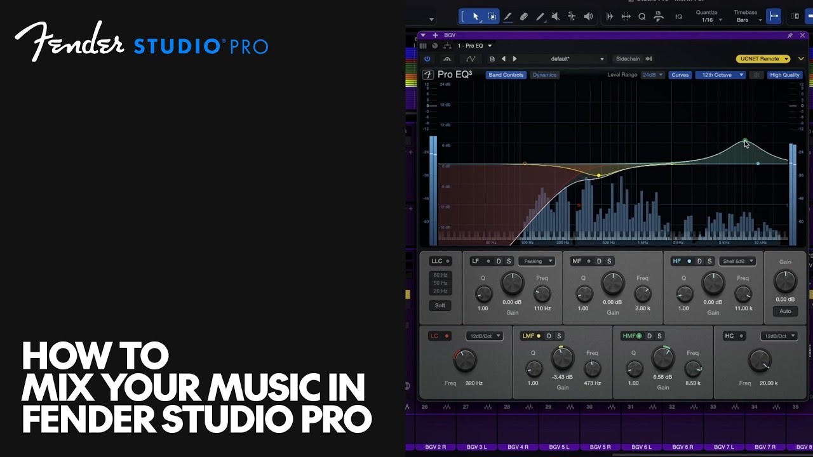Select the Mute tool icon
This screenshot has width=813, height=457.
click(556, 17)
